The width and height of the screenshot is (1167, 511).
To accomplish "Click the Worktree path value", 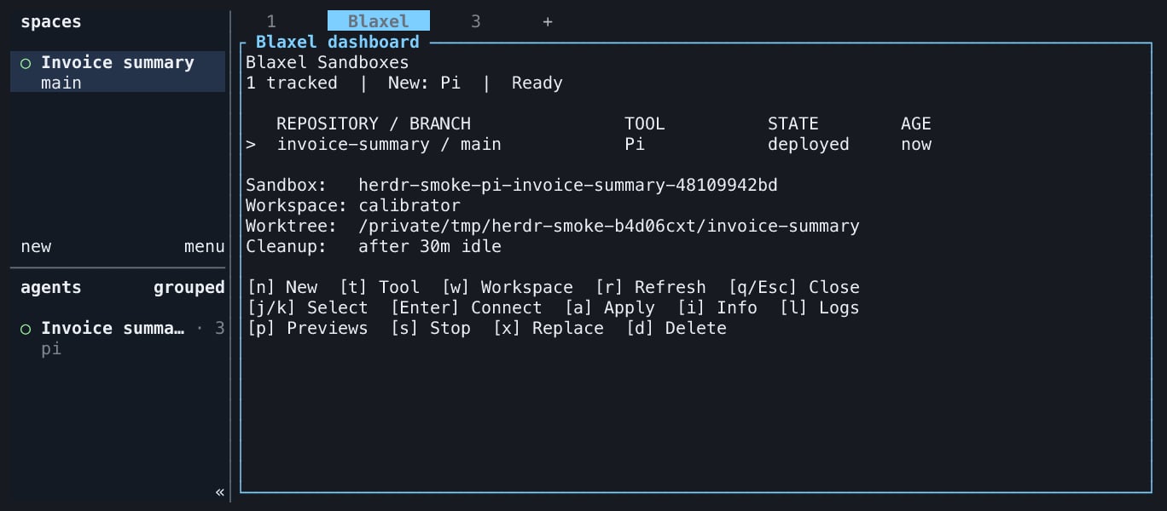I will point(609,227).
